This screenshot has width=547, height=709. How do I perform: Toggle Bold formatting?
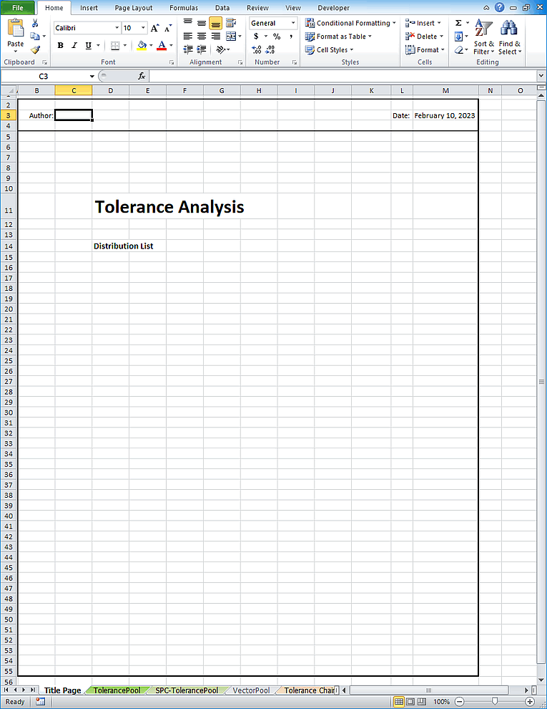[x=60, y=45]
